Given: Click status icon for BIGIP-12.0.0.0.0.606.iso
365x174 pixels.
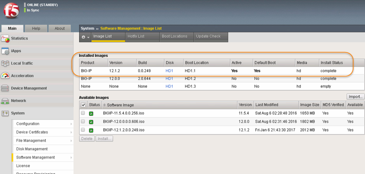Looking at the screenshot, I should 91,122.
